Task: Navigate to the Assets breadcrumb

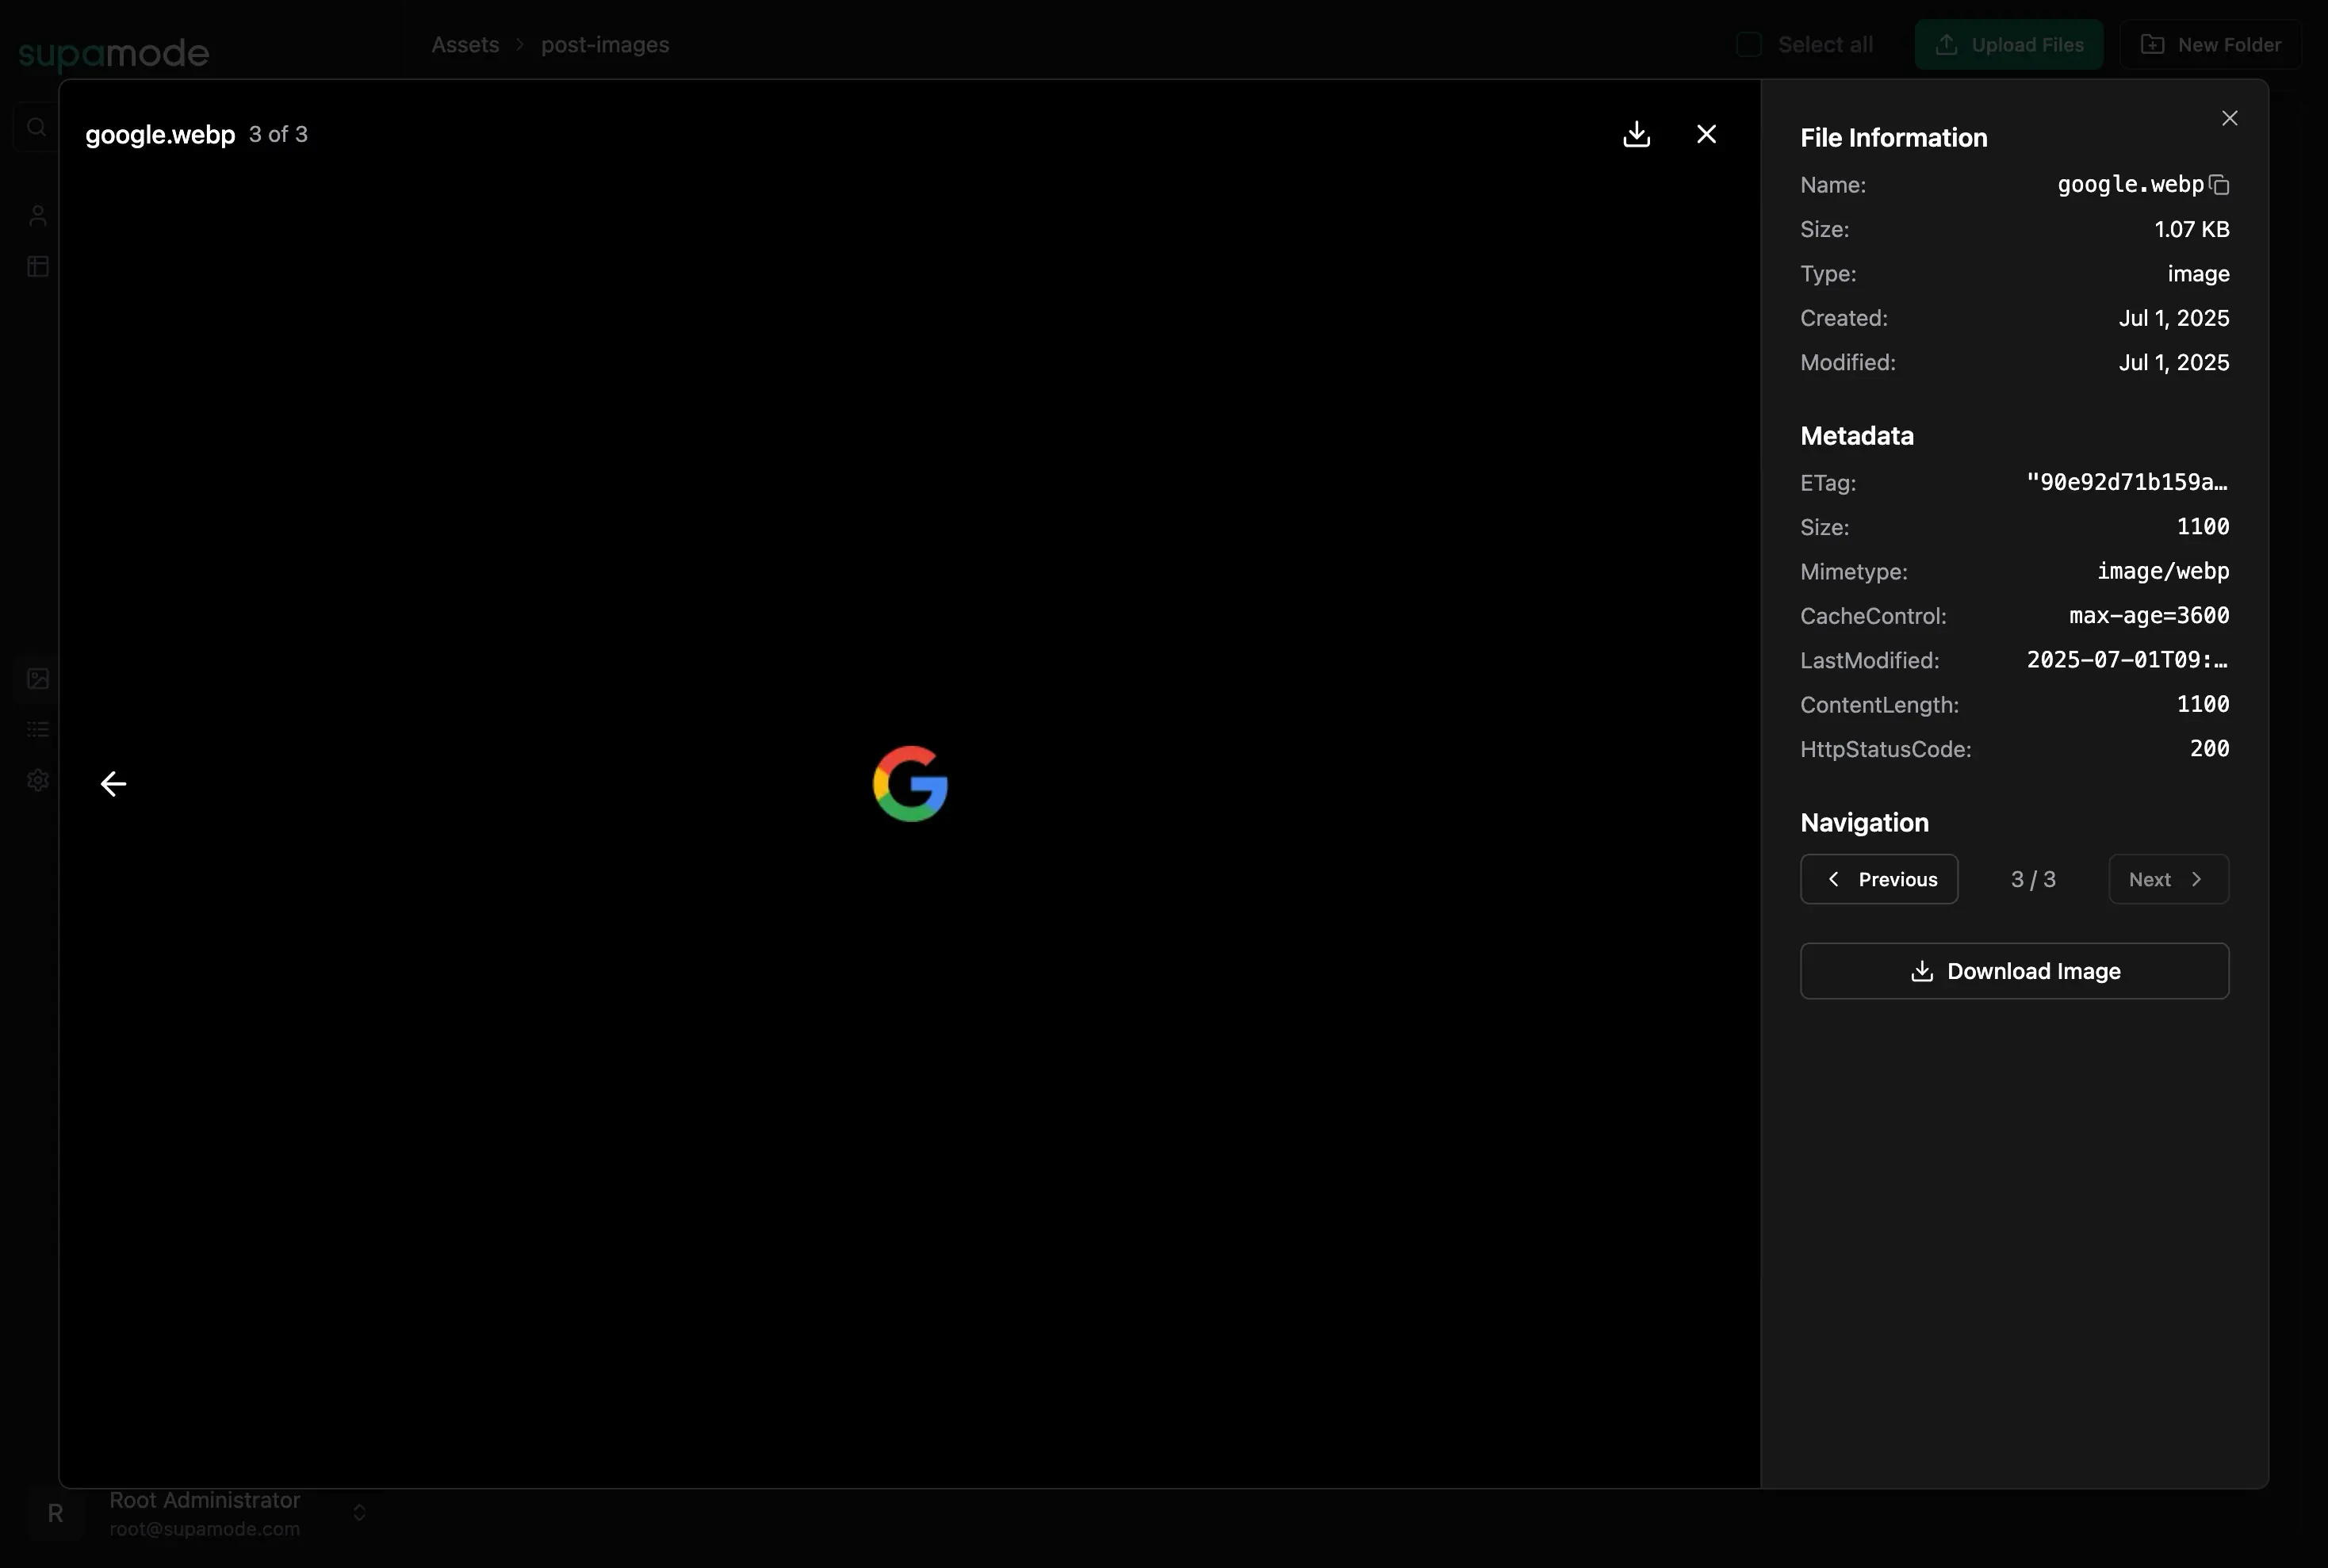Action: [x=464, y=44]
